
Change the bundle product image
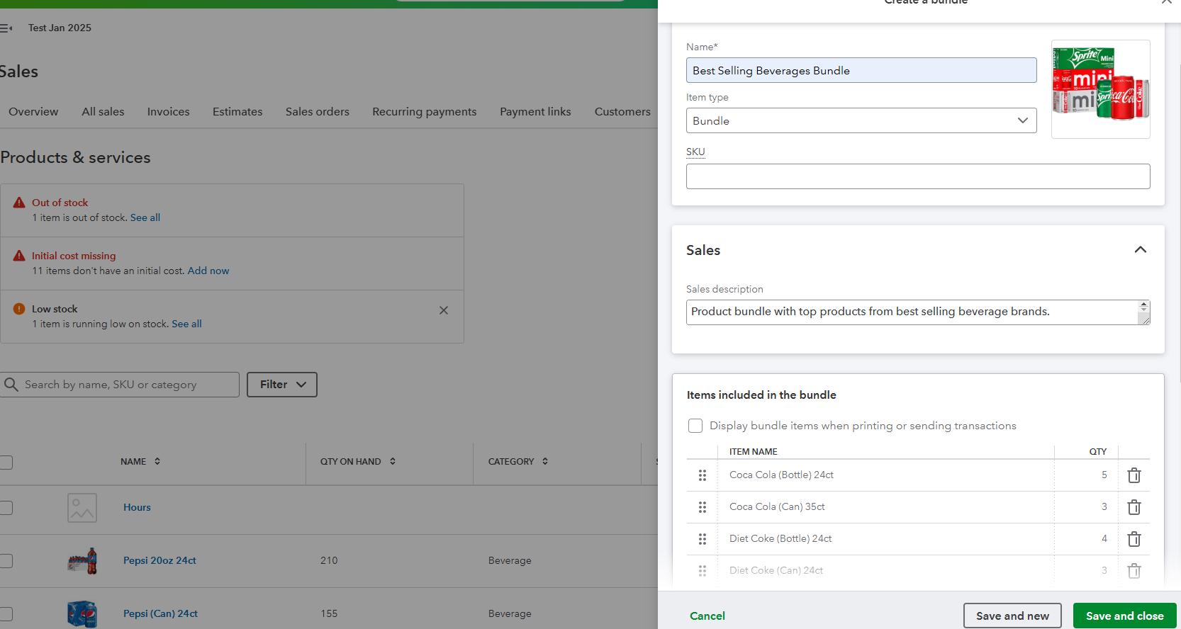tap(1101, 89)
